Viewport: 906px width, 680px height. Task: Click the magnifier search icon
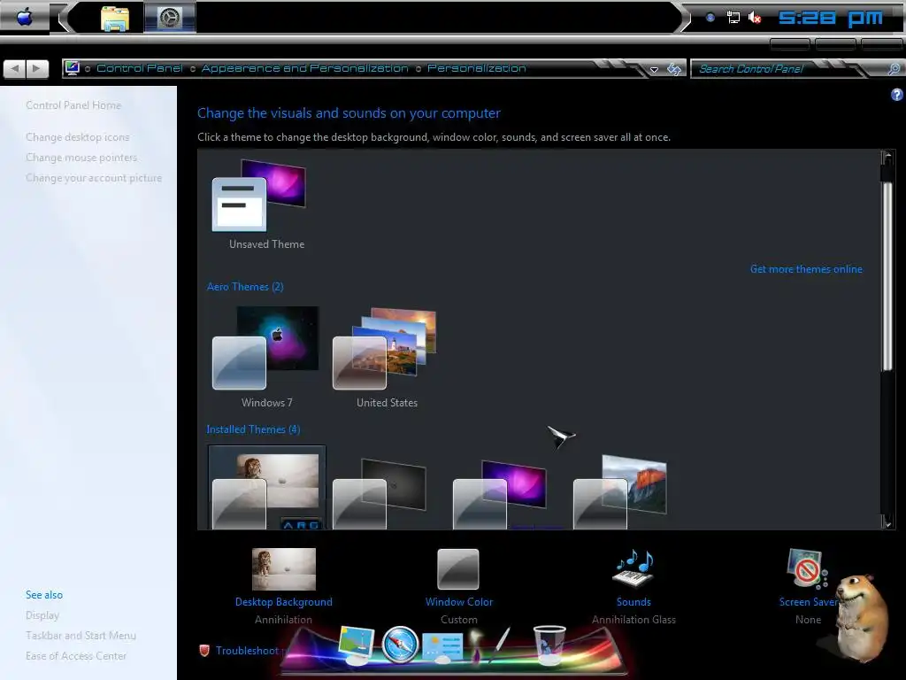894,69
